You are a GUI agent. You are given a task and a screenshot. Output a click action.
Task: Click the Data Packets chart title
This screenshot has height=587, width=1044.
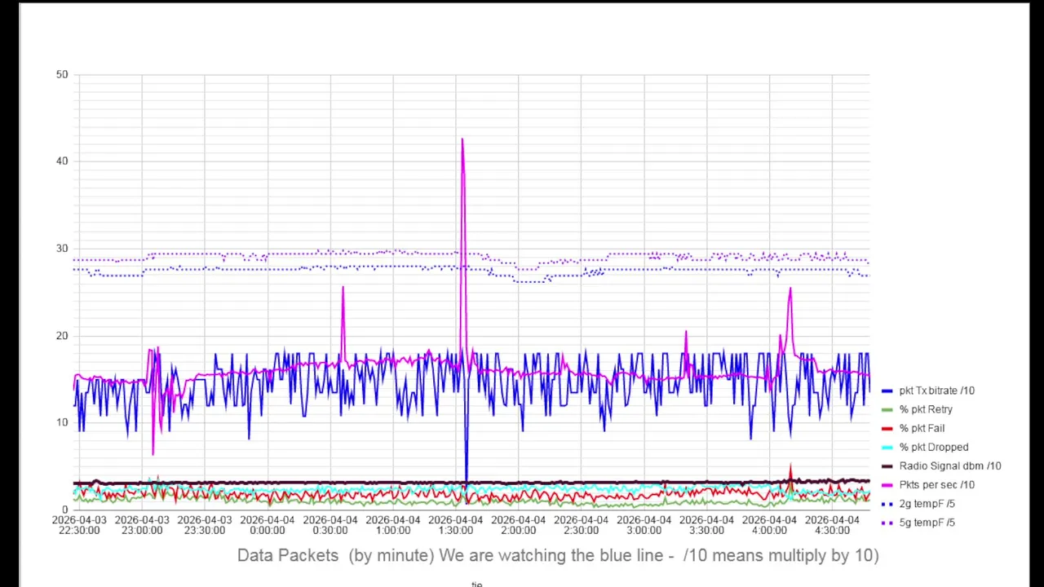(558, 555)
